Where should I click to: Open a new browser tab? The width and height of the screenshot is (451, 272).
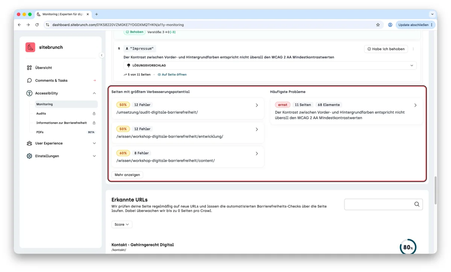(x=97, y=14)
